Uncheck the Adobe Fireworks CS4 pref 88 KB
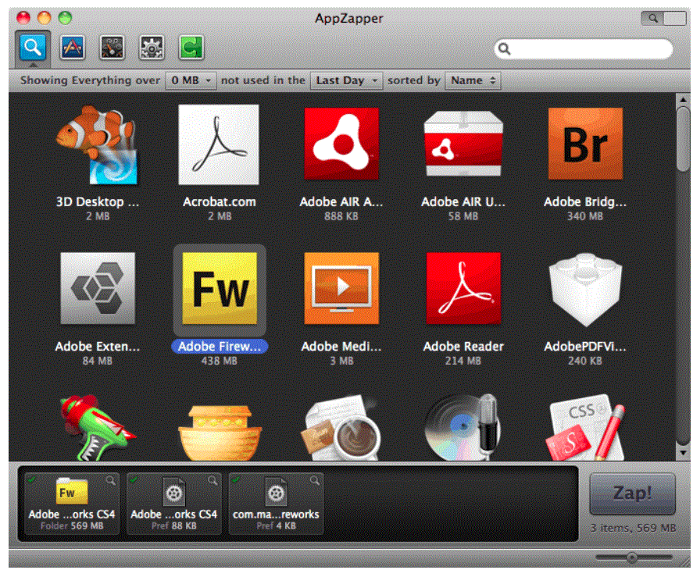The image size is (693, 577). click(x=134, y=479)
